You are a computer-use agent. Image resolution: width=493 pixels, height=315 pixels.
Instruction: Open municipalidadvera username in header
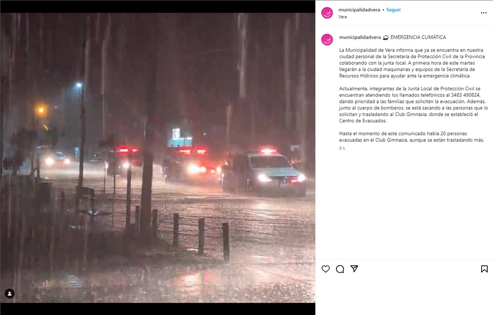tap(359, 10)
